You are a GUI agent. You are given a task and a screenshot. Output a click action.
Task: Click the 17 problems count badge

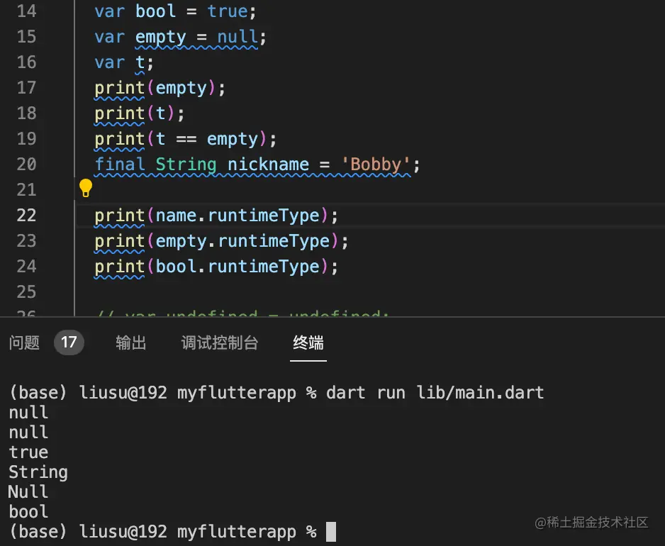(x=69, y=343)
